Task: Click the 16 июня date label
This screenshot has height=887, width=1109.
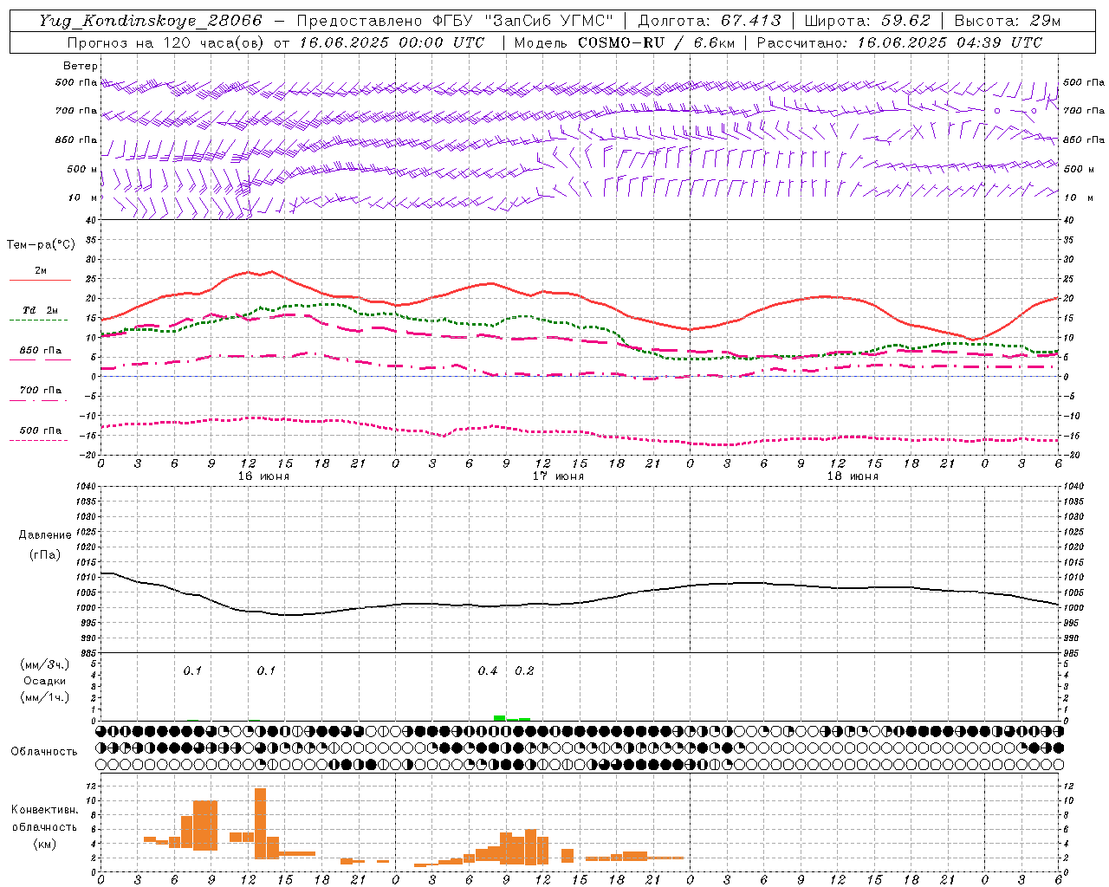Action: (263, 476)
